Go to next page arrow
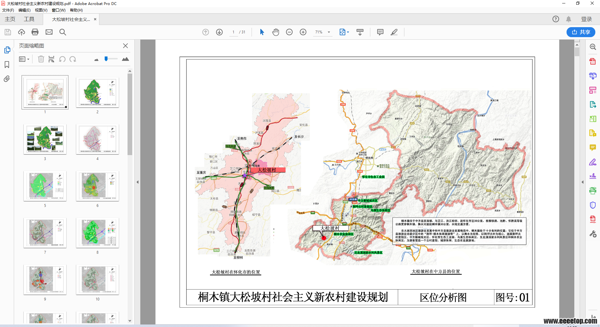The height and width of the screenshot is (327, 600). coord(219,32)
